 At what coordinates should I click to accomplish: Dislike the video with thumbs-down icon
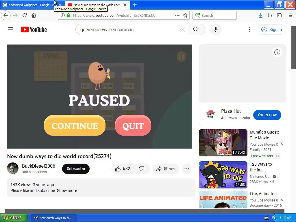[x=142, y=169]
